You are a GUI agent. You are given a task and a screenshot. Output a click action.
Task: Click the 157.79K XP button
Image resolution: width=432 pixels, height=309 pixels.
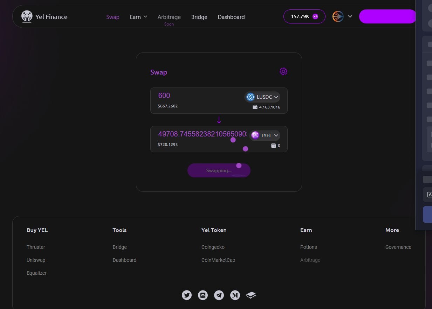click(304, 16)
